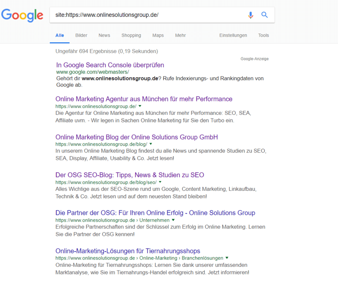Open the Tools option

pos(264,35)
